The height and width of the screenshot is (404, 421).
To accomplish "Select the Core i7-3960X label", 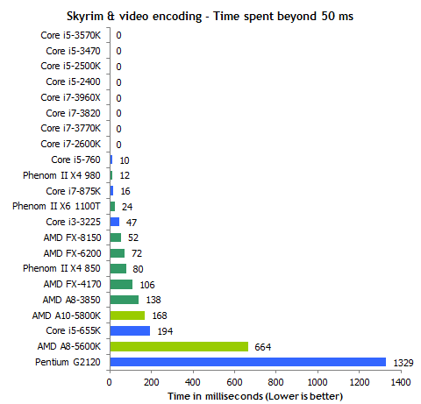I will click(x=70, y=97).
